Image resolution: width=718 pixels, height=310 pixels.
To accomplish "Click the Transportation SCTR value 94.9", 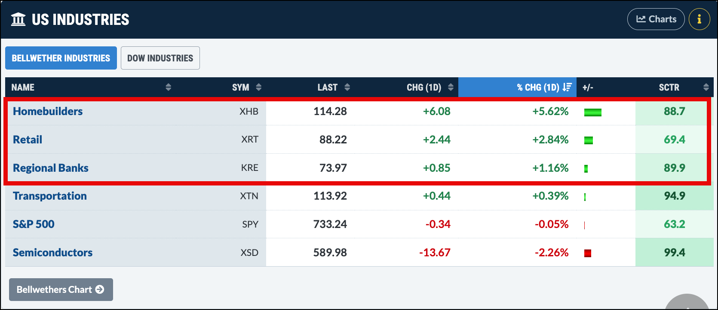I will [x=675, y=196].
